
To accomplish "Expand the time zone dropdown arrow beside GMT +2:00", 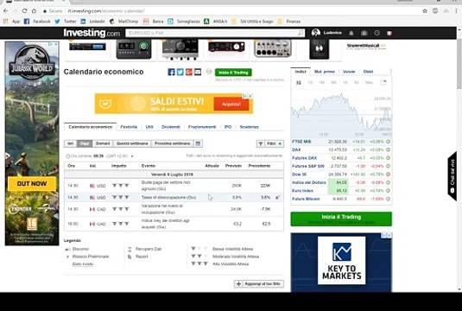I will click(132, 156).
